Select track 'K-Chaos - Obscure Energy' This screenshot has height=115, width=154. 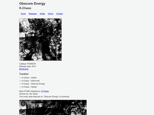[x=33, y=84]
